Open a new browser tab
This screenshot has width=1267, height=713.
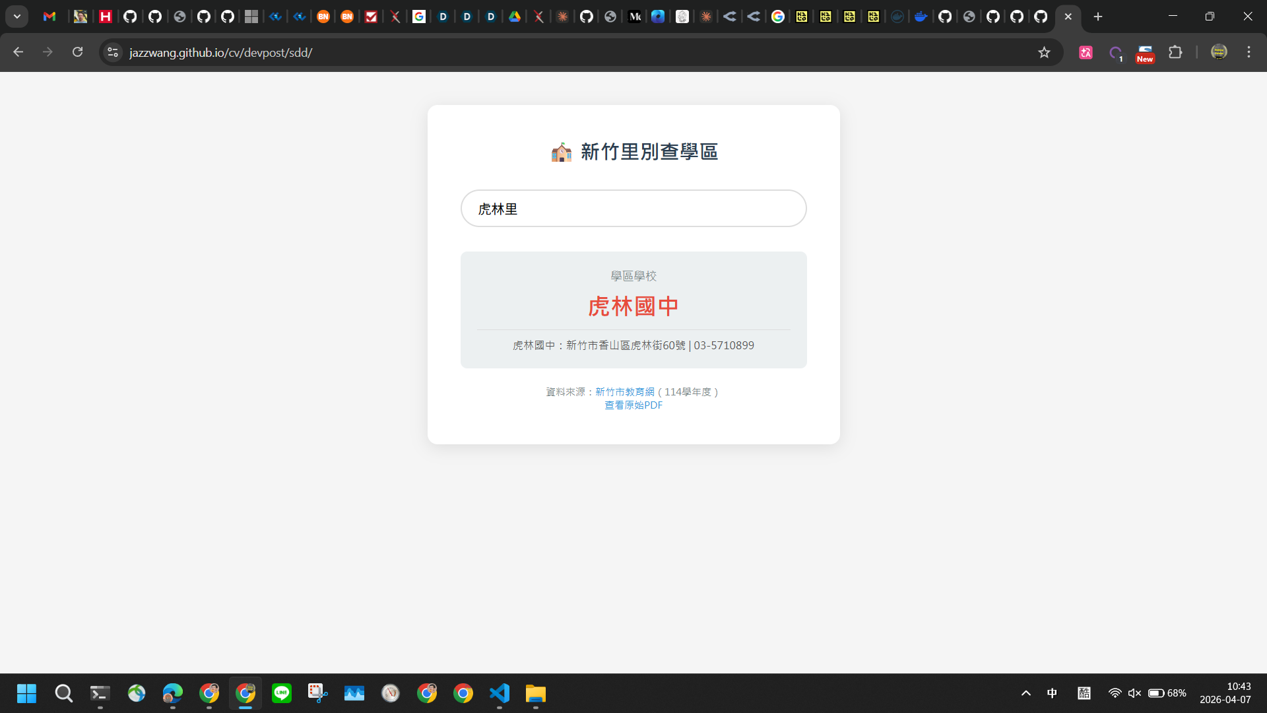(1098, 17)
